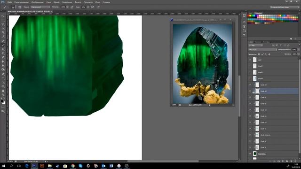
Task: Select the History Brush tool
Action: [3, 53]
